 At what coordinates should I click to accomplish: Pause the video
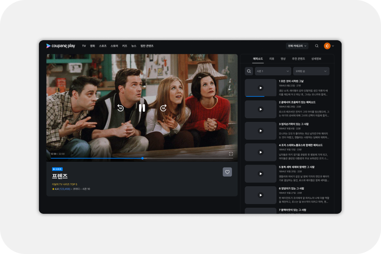click(x=142, y=108)
